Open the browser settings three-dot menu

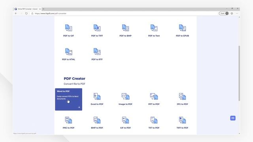point(237,13)
